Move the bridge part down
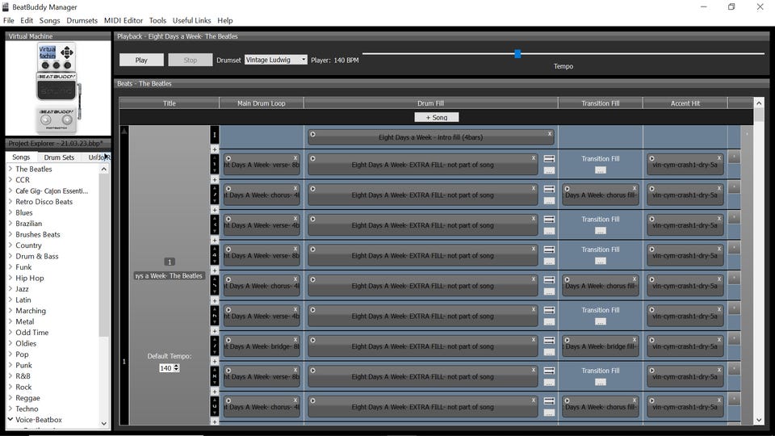Viewport: 775px width, 436px height. 215,352
